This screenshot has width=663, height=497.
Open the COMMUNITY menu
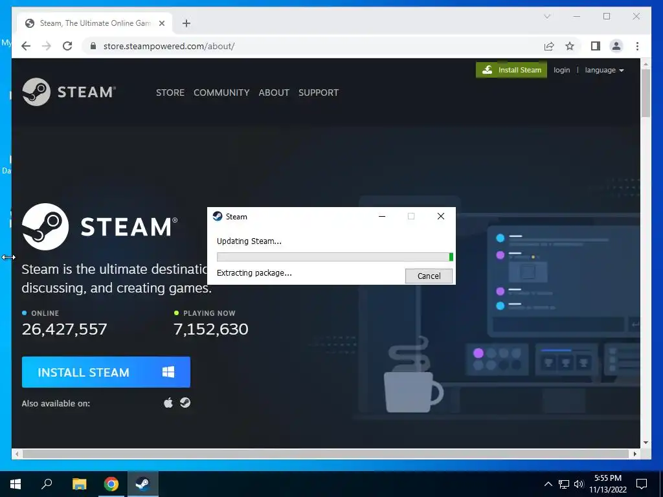pos(221,93)
